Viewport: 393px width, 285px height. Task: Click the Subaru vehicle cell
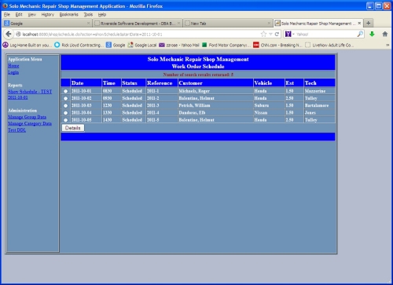(269, 105)
